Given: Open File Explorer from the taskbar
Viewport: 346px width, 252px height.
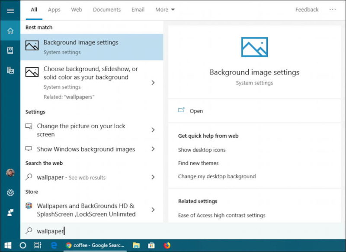Looking at the screenshot, I should pos(136,245).
